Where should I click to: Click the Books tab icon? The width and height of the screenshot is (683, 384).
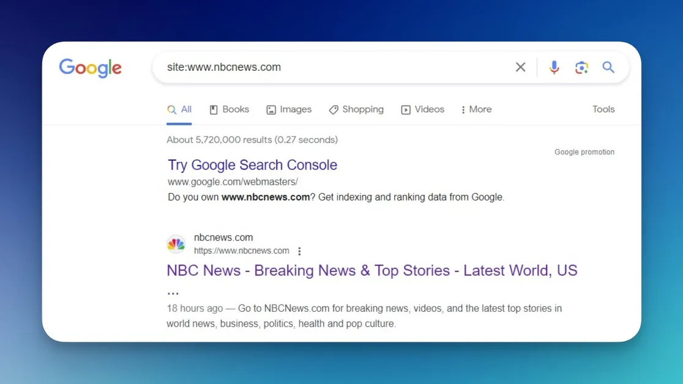tap(214, 109)
